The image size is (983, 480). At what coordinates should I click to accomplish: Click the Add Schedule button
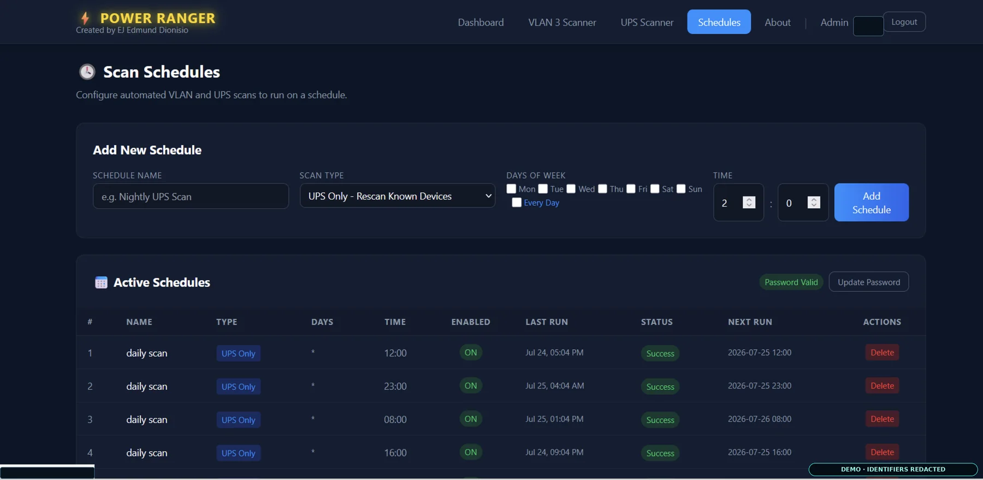(871, 202)
